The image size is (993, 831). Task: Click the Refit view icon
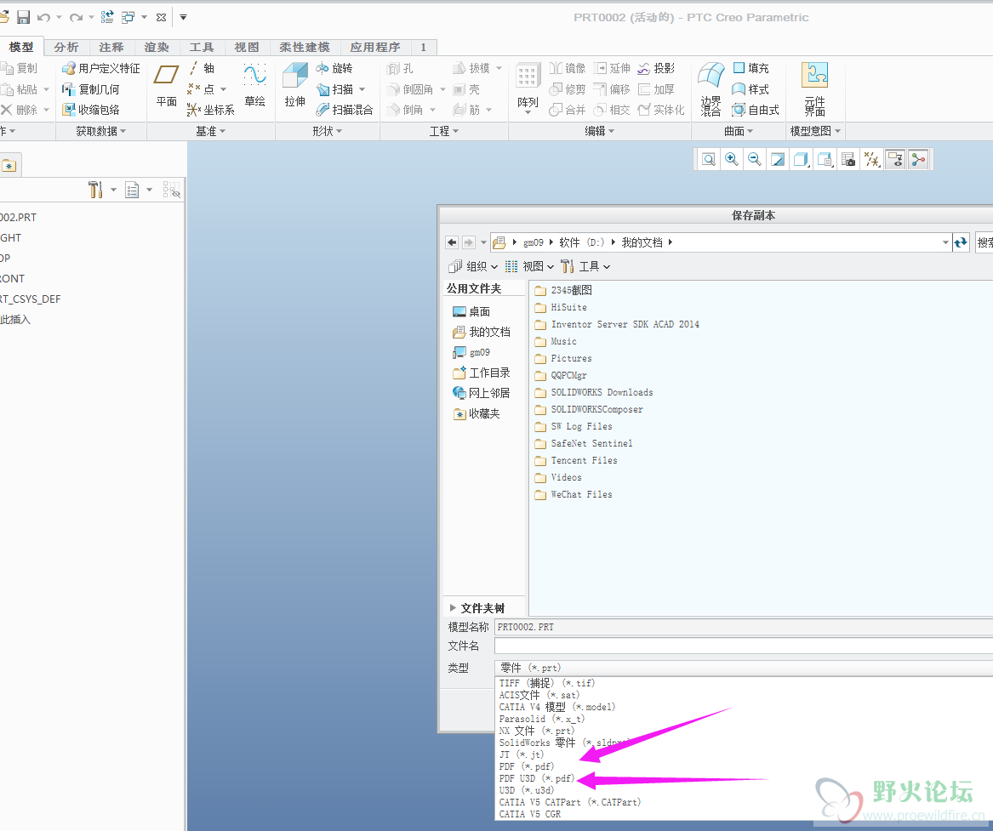coord(709,160)
